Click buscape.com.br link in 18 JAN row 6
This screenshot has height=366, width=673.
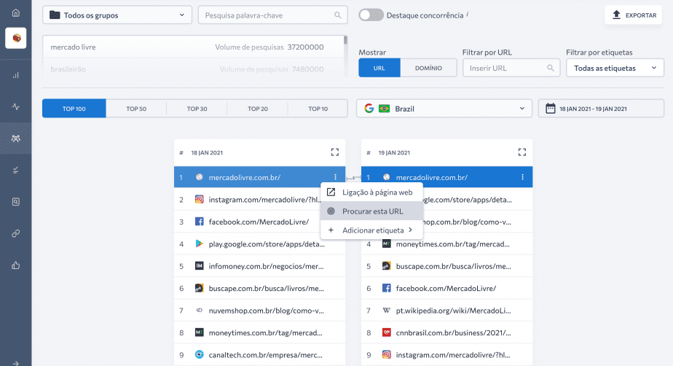(x=266, y=288)
